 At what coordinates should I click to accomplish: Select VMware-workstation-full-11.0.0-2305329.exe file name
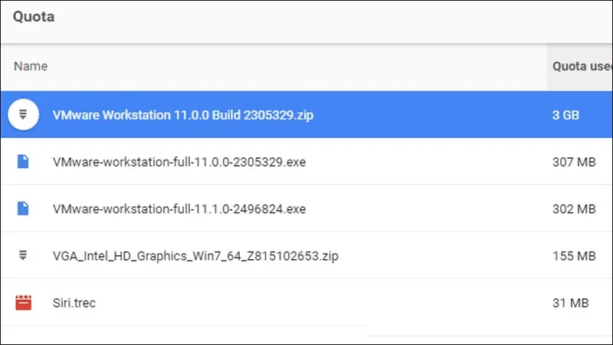179,162
